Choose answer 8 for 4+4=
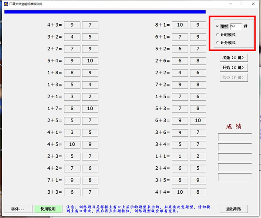 click(x=198, y=192)
